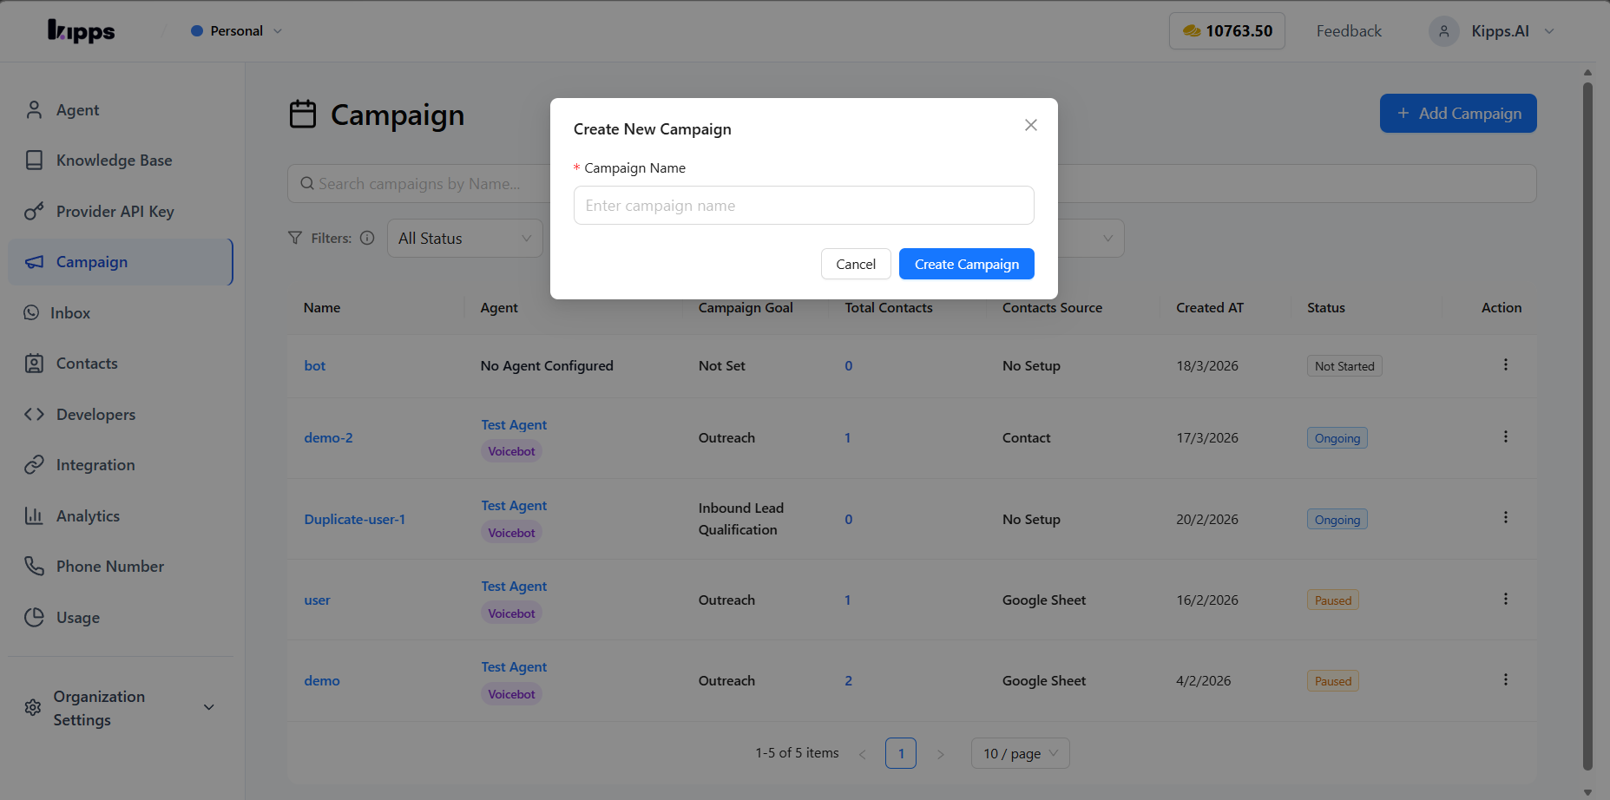Click the Knowledge Base book icon
This screenshot has height=800, width=1610.
pos(34,161)
